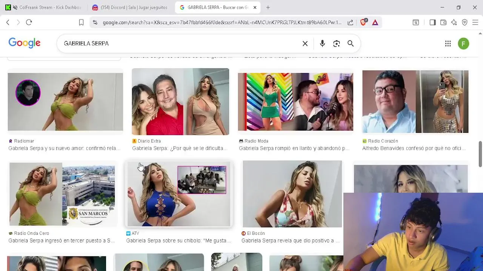Viewport: 483px width, 271px height.
Task: Open Radiomar green outfit thumbnail
Action: tap(65, 102)
